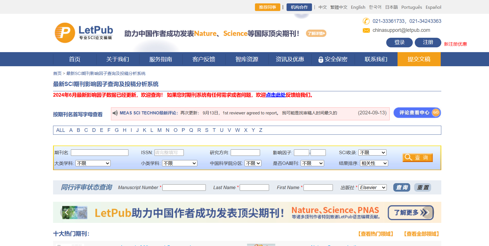Viewport: 489px width, 246px height.
Task: Click the 机构合作 button
Action: pyautogui.click(x=299, y=7)
